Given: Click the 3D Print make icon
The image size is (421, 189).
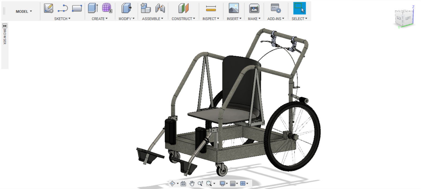Looking at the screenshot, I should [x=254, y=8].
